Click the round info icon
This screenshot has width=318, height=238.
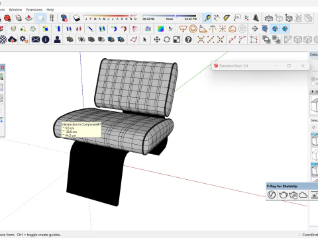tap(46, 40)
